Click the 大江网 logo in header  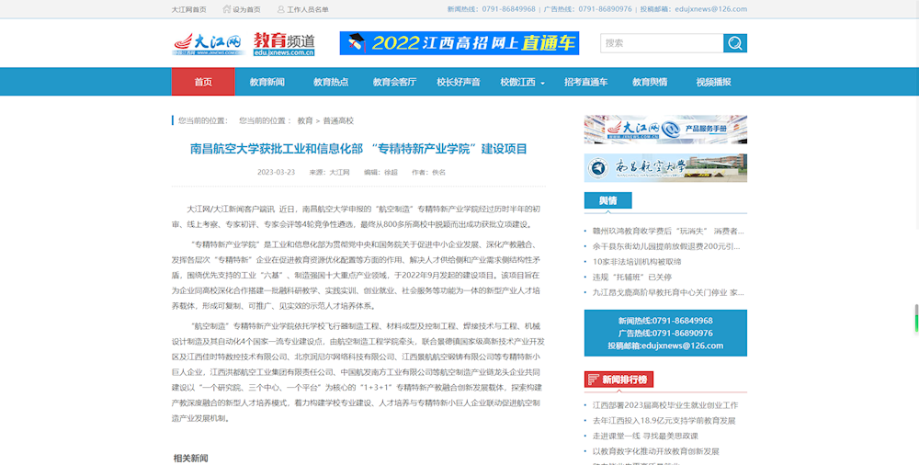[208, 43]
